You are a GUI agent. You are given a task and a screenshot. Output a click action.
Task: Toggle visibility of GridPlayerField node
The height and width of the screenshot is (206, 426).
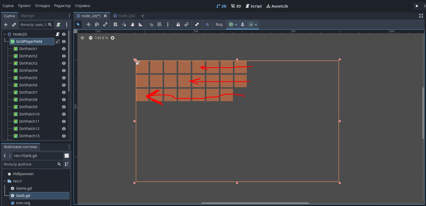pos(64,42)
